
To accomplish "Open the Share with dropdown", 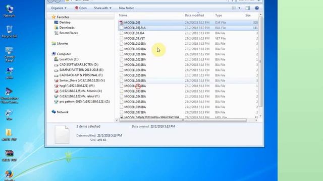I will click(102, 8).
